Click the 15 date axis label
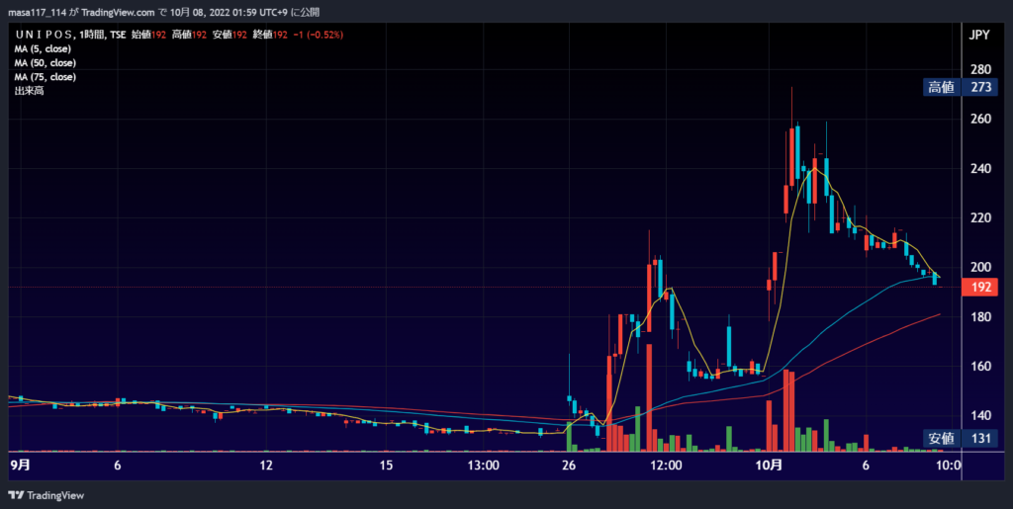The height and width of the screenshot is (509, 1013). (387, 466)
